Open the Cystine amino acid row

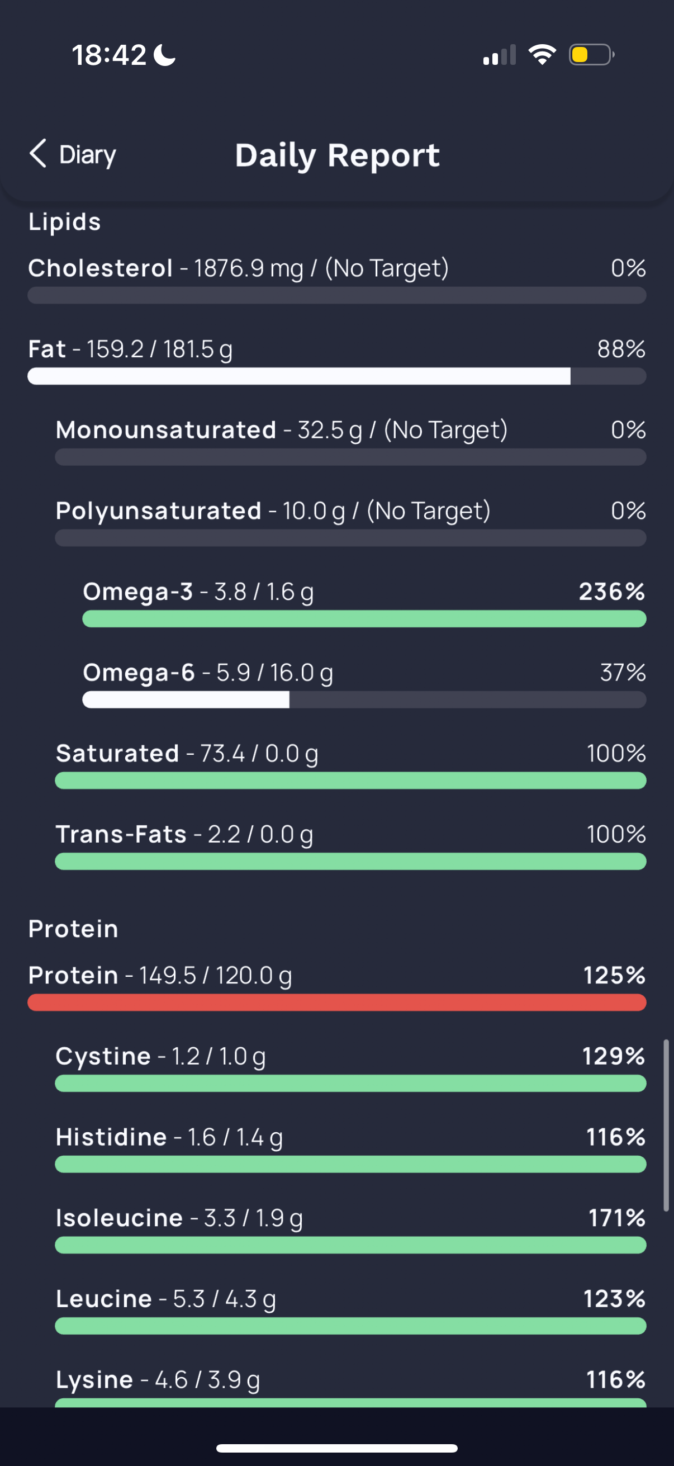click(350, 1067)
